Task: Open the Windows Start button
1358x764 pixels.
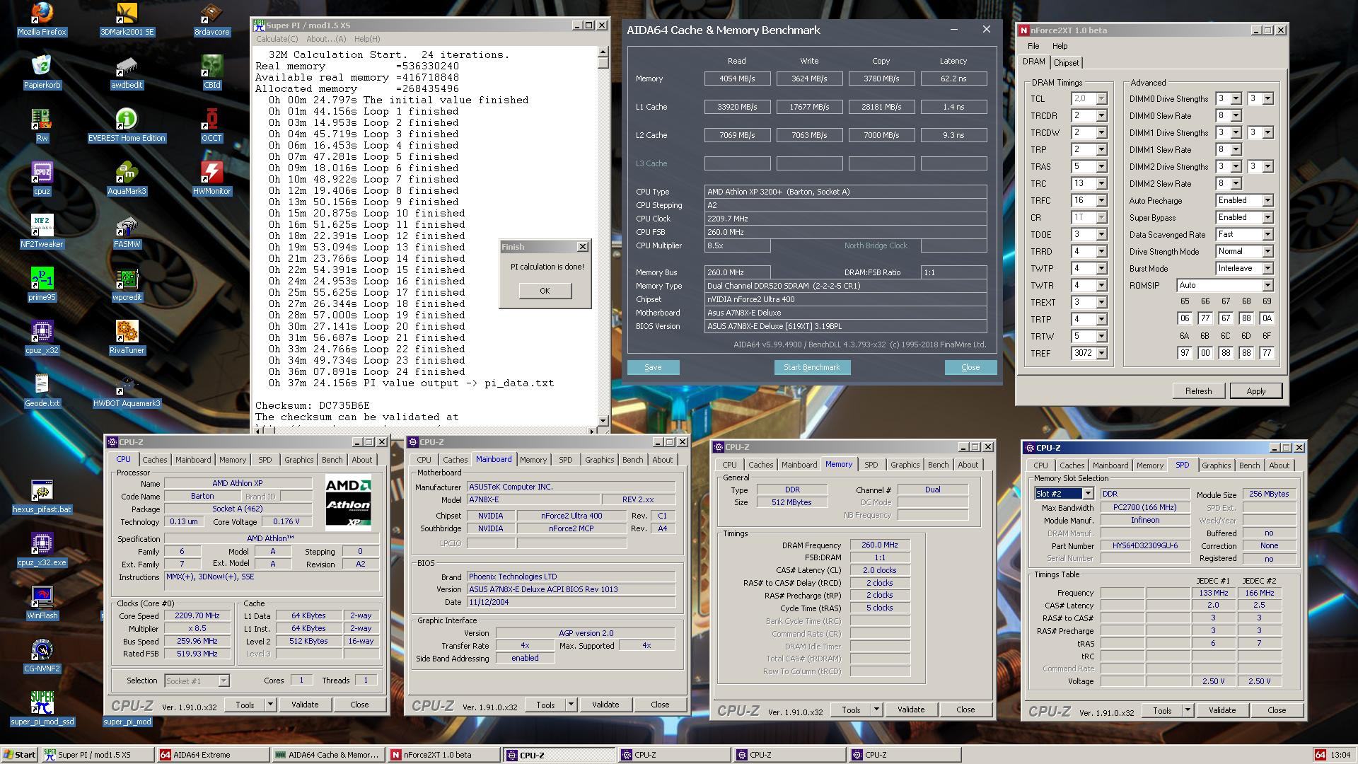Action: point(19,755)
